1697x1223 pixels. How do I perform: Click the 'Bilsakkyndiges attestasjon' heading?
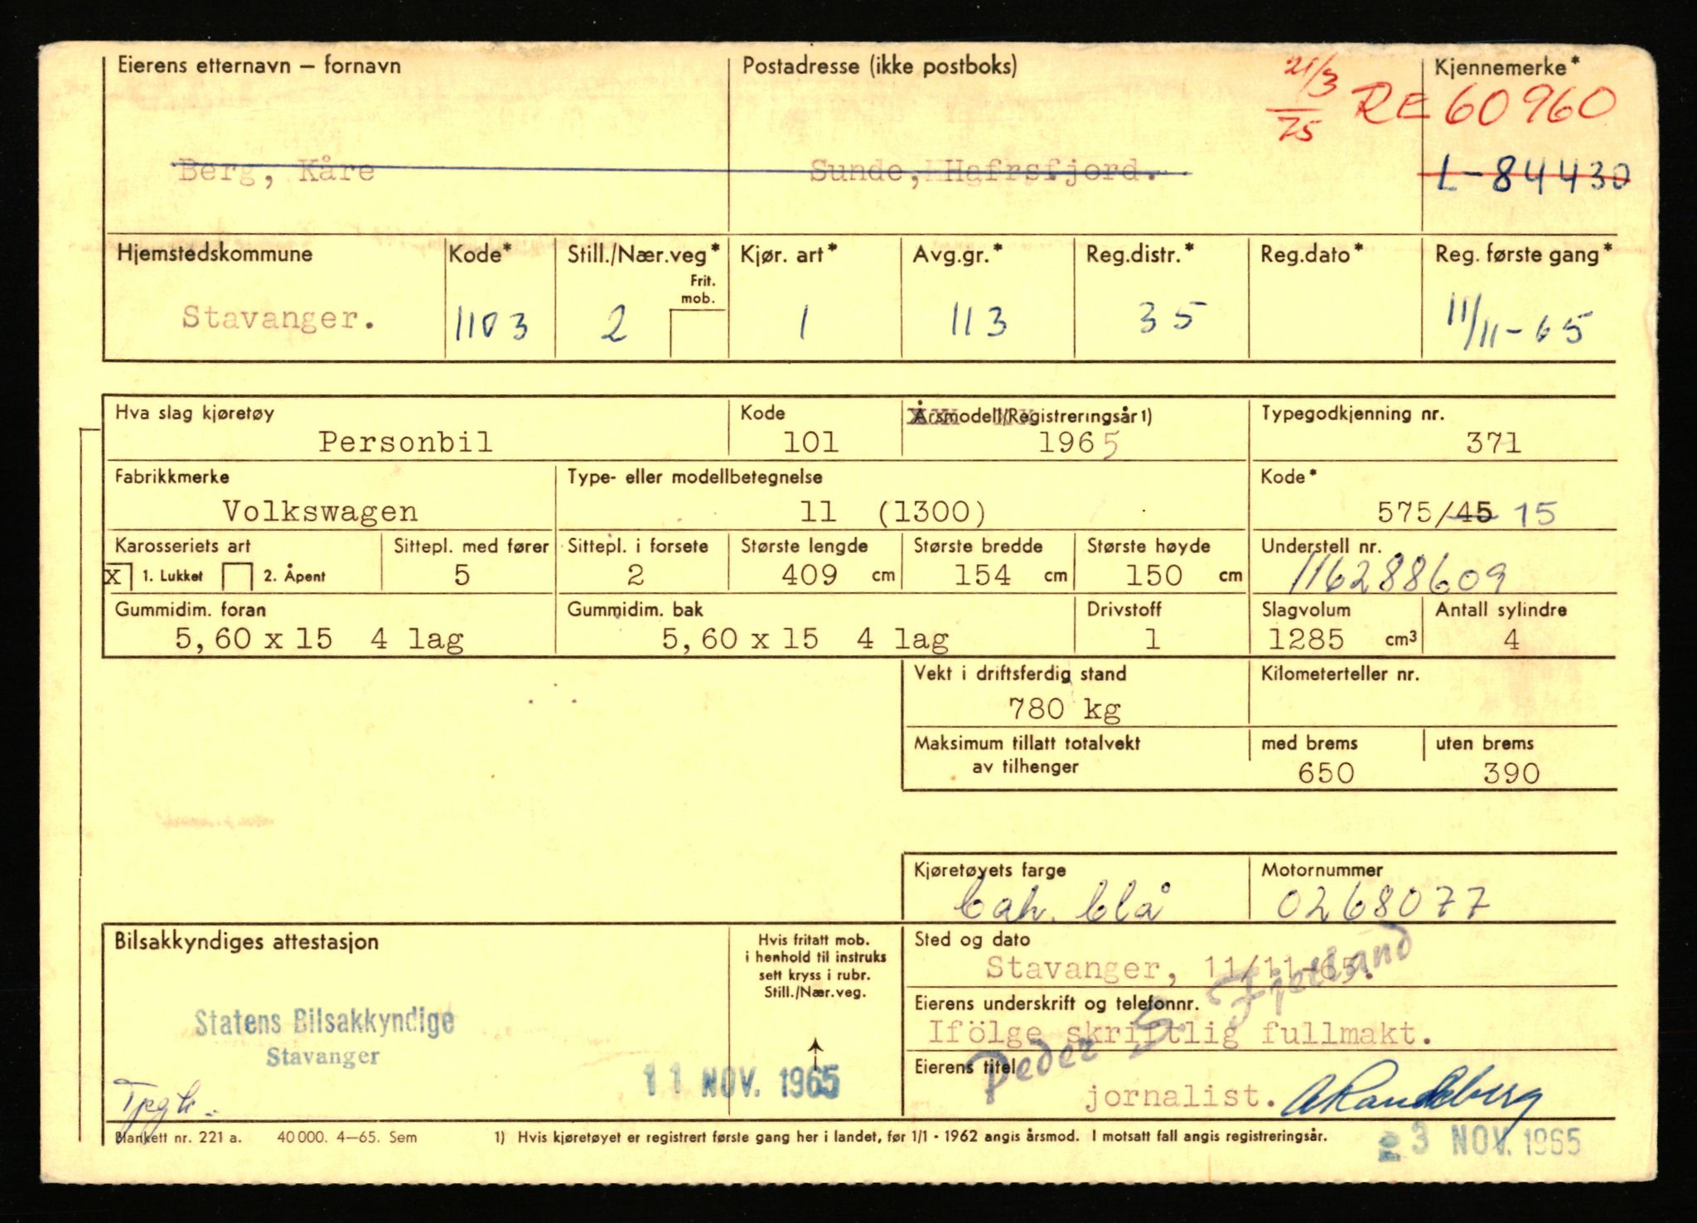click(x=246, y=941)
